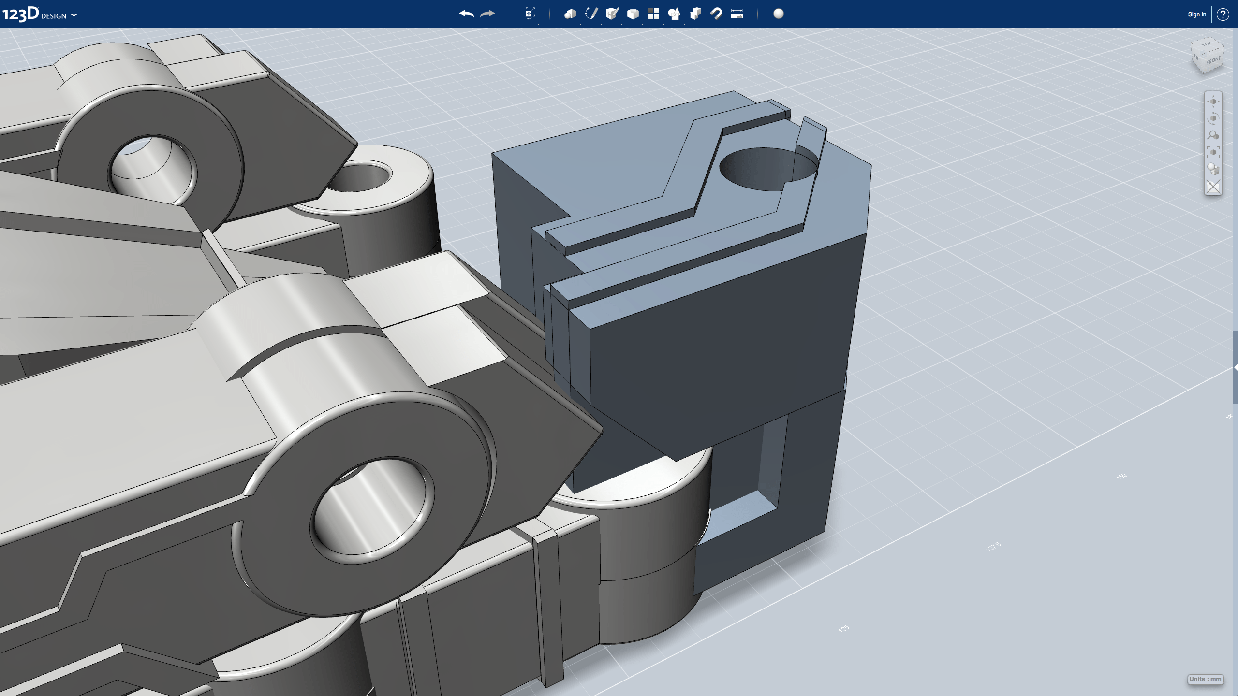Click the Sign In link

(1196, 14)
